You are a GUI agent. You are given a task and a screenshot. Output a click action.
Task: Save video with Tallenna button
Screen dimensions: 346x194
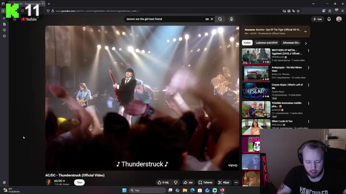(205, 182)
